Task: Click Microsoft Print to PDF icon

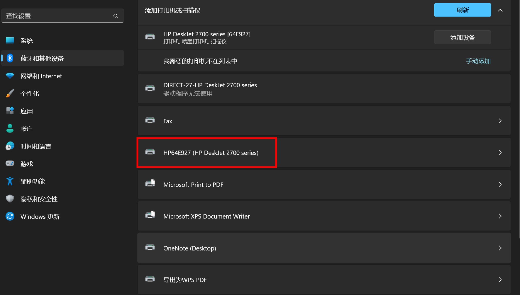Action: click(x=150, y=183)
